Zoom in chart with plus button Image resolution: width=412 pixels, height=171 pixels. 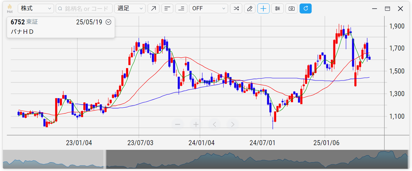click(x=196, y=124)
